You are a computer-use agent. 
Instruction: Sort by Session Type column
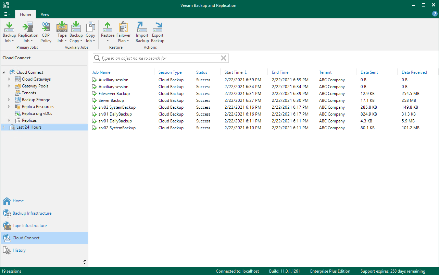pos(170,72)
